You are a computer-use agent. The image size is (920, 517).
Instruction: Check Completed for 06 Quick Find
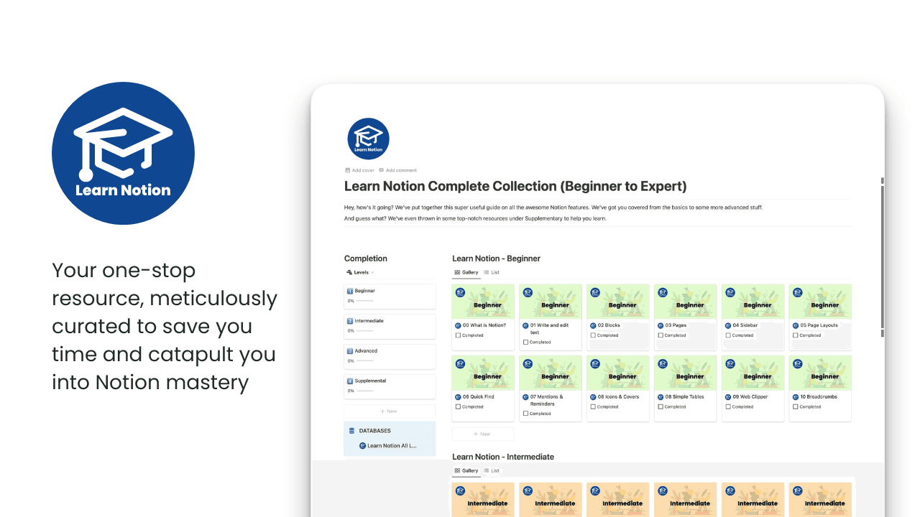coord(458,406)
